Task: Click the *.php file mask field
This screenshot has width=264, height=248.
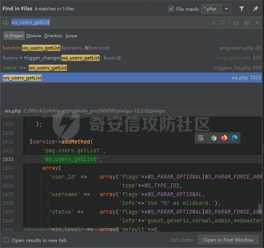Action: pos(212,9)
